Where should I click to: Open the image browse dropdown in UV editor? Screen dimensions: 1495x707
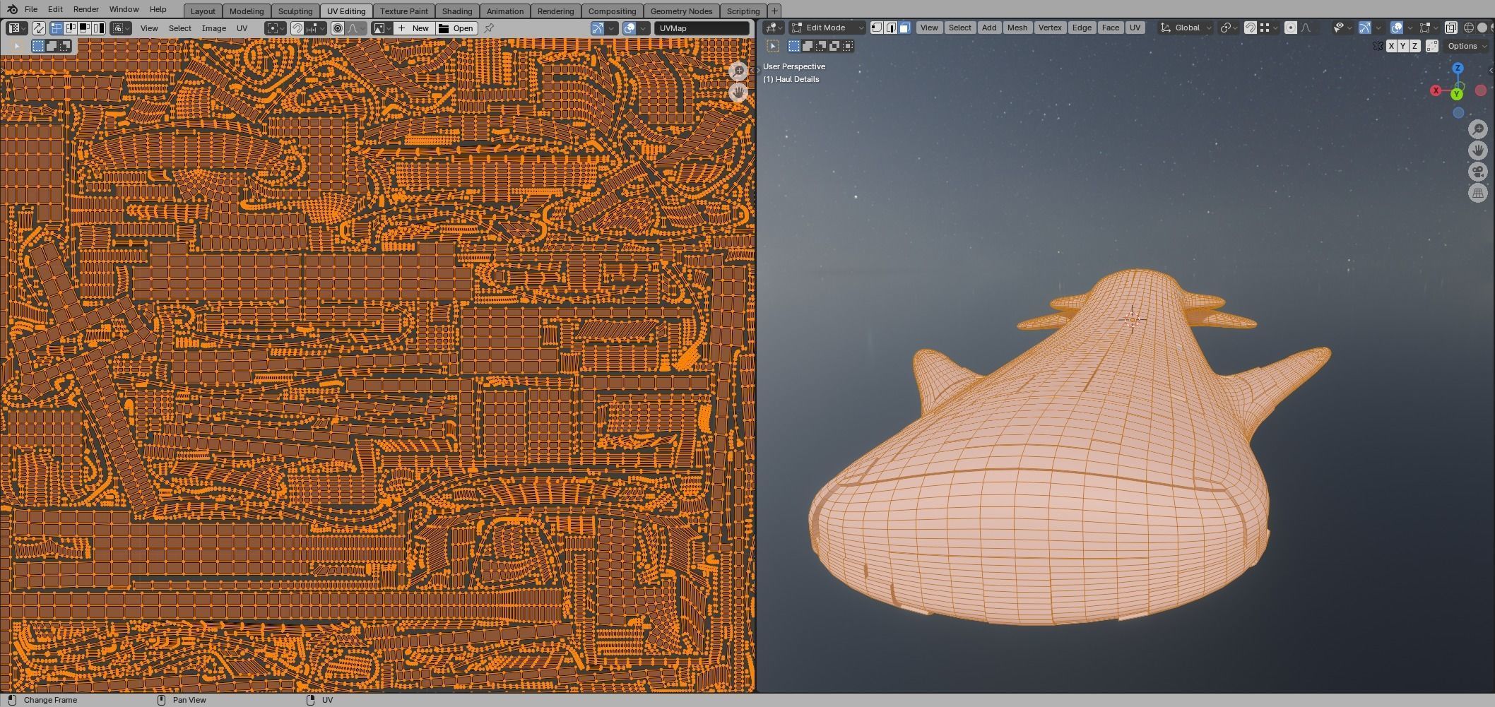coord(382,28)
